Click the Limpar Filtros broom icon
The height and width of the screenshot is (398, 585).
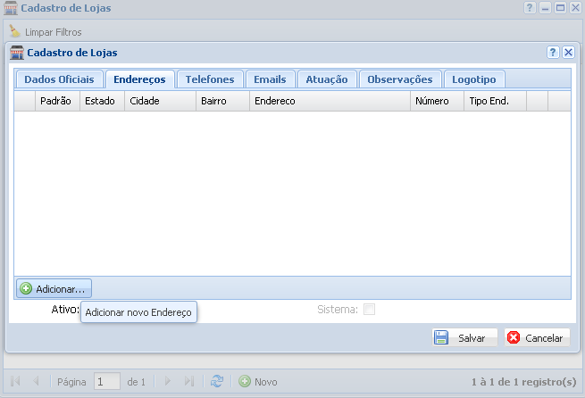click(x=14, y=32)
